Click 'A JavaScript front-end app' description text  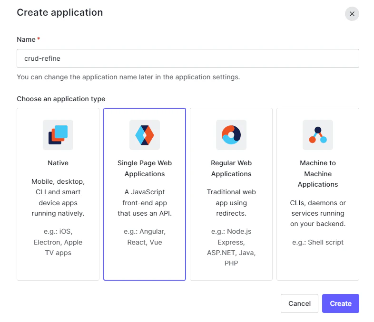click(x=145, y=203)
